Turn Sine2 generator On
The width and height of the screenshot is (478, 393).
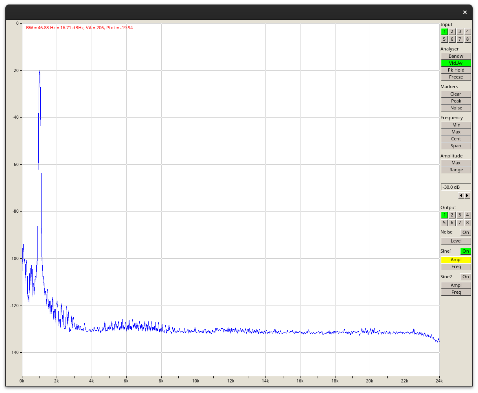click(x=465, y=277)
